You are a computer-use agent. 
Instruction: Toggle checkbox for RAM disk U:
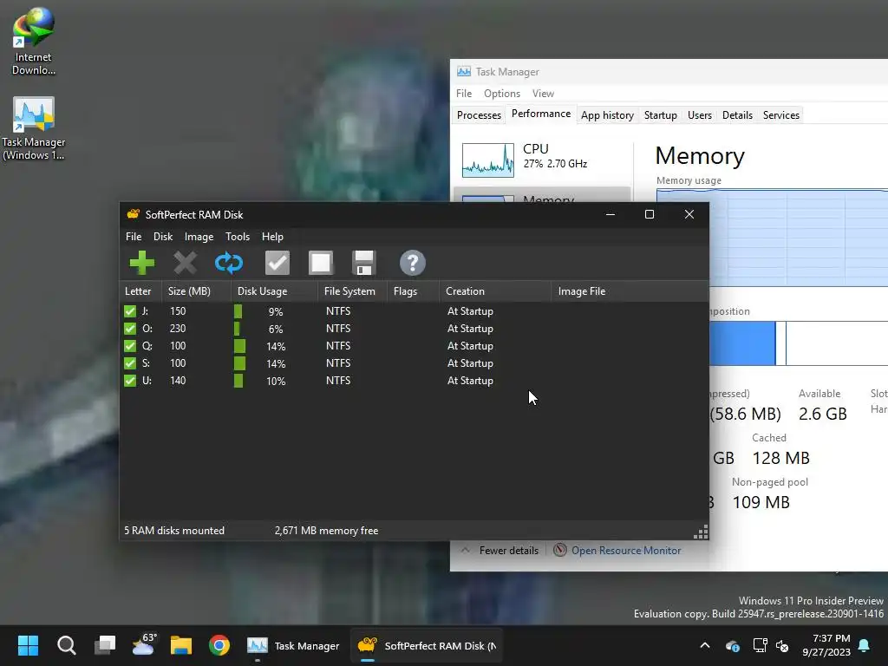130,381
